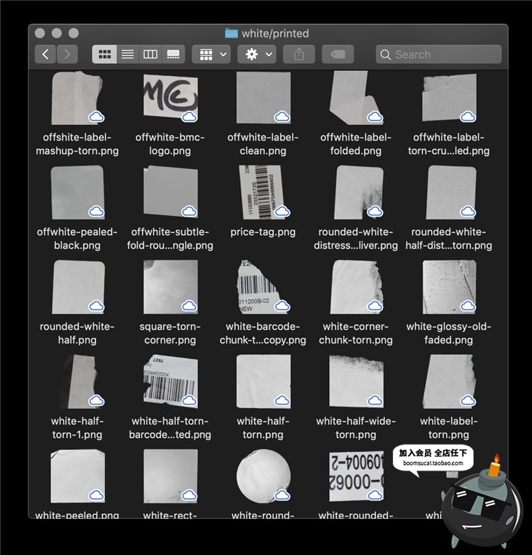Image resolution: width=532 pixels, height=555 pixels.
Task: Click the white/printed folder title icon
Action: tap(231, 33)
